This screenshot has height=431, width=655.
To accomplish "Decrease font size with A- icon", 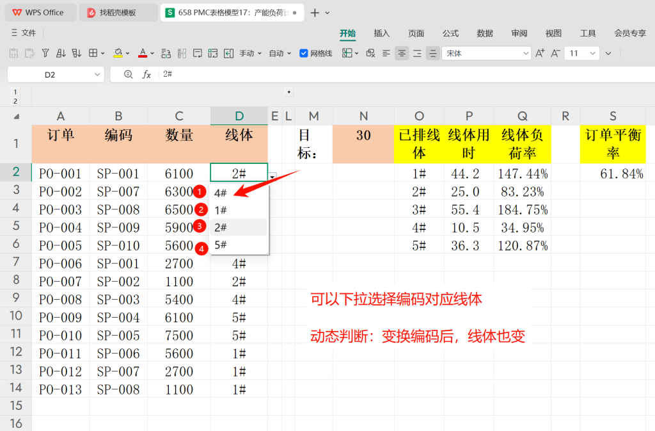I will 555,53.
